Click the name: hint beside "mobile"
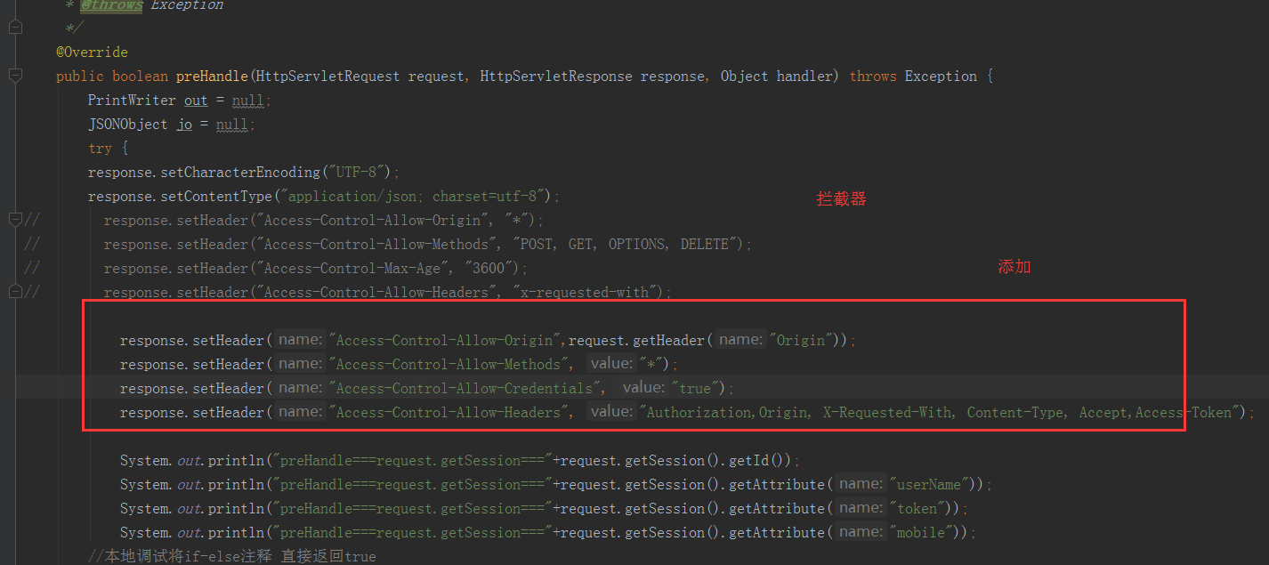 click(x=860, y=531)
